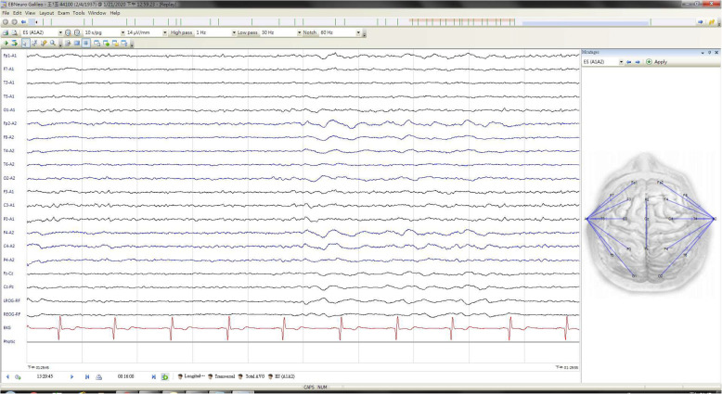Switch to the Longitudinal montage shortcut
Viewport: 722px width, 394px height.
pos(192,376)
